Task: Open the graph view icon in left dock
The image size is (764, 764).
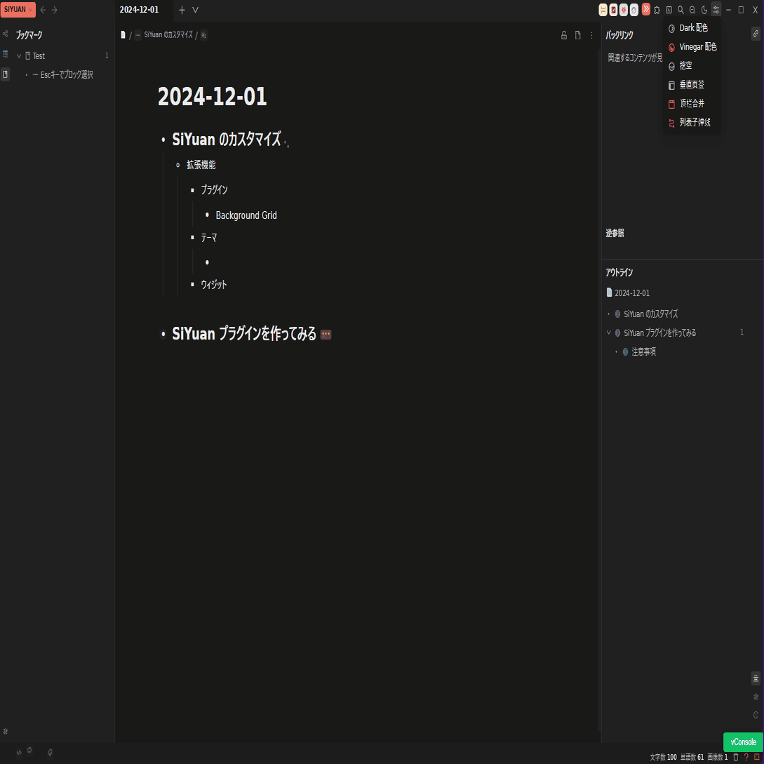Action: [x=6, y=34]
